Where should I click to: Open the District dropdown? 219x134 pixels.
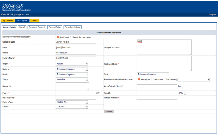[72, 74]
